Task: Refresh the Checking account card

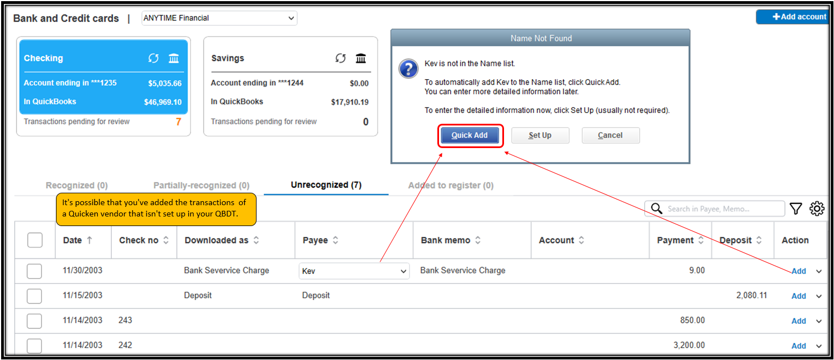Action: pos(153,58)
